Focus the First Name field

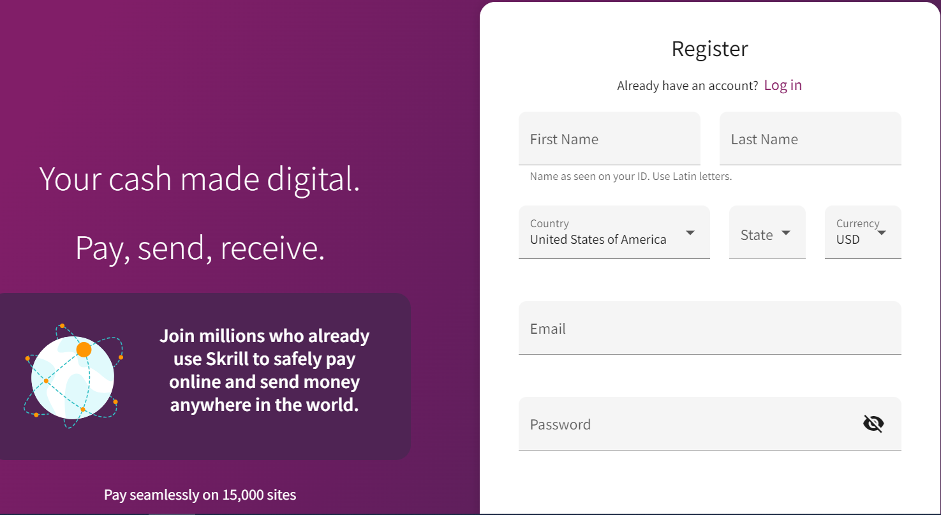pos(609,139)
